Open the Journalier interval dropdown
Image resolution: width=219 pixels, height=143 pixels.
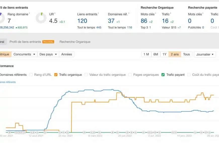click(205, 54)
